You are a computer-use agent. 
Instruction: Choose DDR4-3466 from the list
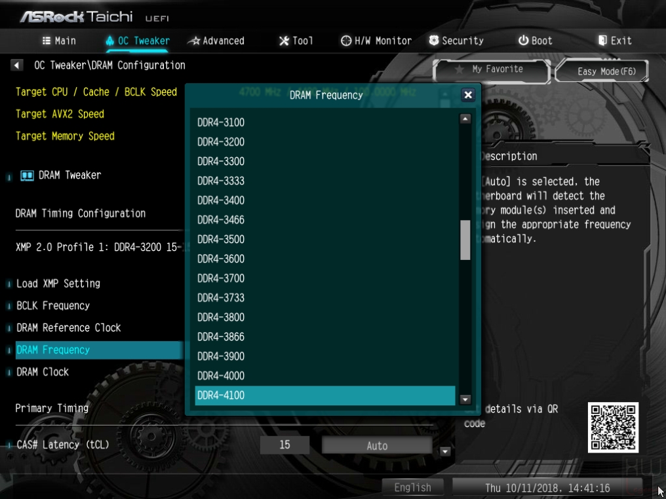click(x=325, y=220)
